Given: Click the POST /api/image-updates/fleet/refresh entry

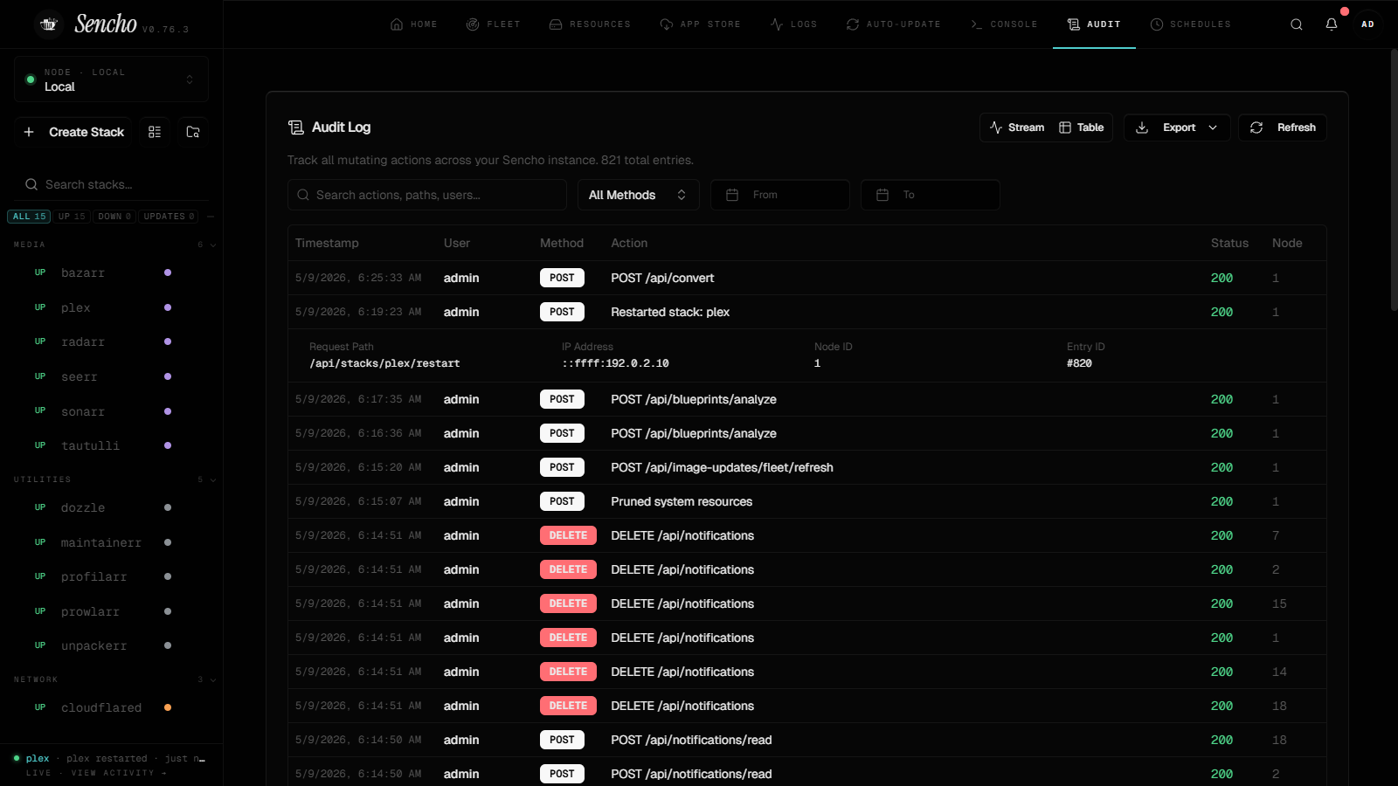Looking at the screenshot, I should 806,467.
